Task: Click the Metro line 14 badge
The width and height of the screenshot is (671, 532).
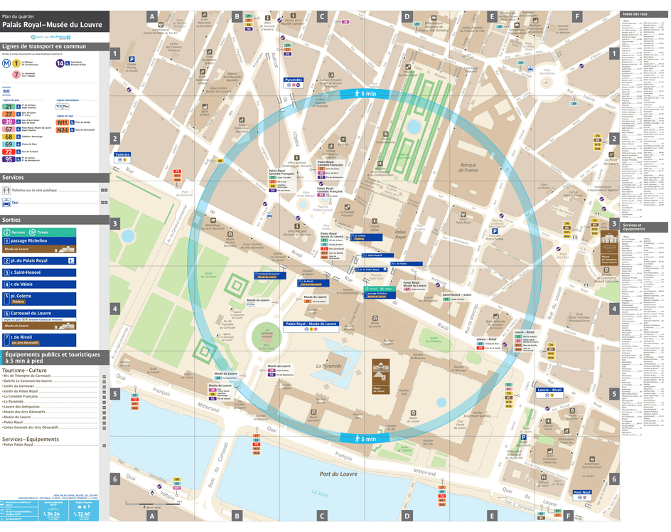Action: point(60,63)
